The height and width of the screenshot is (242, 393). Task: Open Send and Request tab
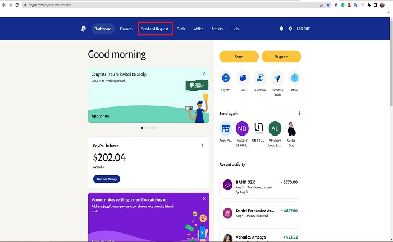click(x=155, y=29)
